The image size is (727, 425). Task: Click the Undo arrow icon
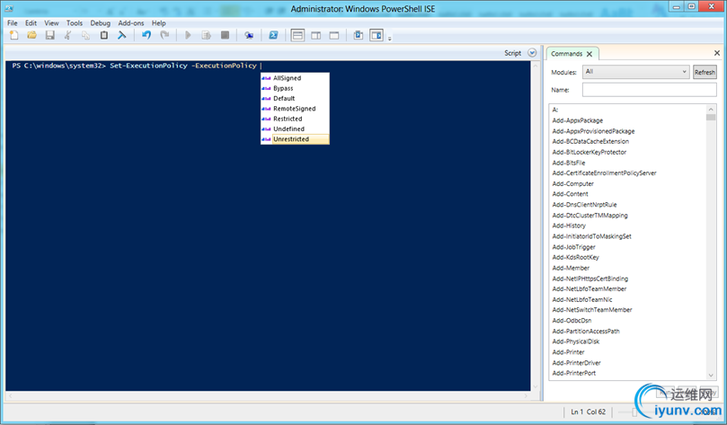pyautogui.click(x=146, y=35)
